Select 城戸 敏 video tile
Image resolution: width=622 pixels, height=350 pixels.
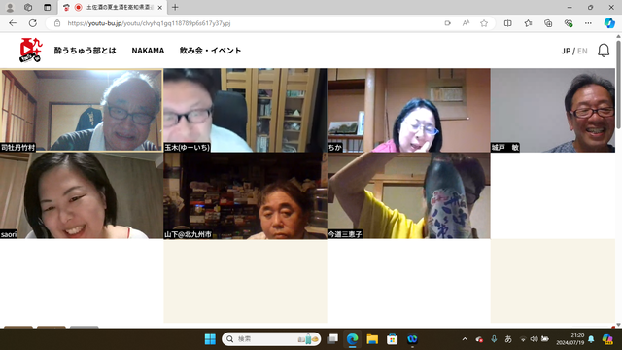click(x=553, y=110)
